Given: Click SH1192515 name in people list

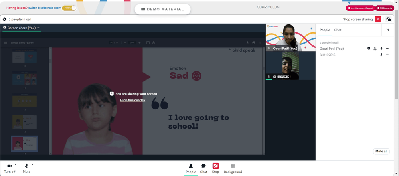Looking at the screenshot, I should (328, 55).
